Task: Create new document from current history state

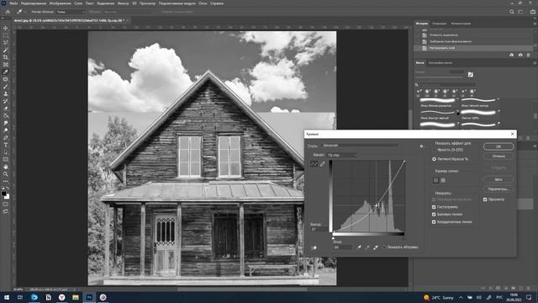Action: pyautogui.click(x=512, y=55)
